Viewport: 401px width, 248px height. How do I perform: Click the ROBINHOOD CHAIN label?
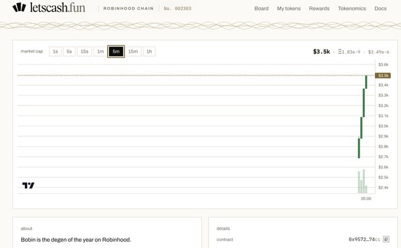coord(128,8)
